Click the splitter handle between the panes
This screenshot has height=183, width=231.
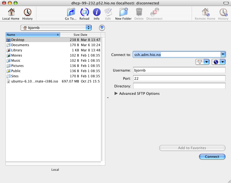pos(108,98)
